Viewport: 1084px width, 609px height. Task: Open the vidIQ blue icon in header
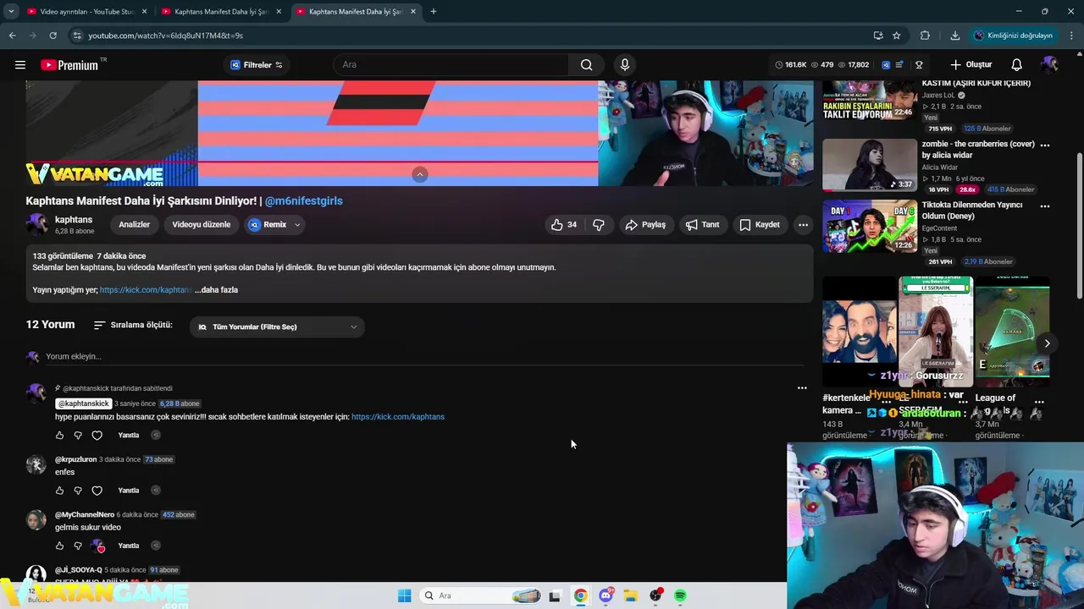[x=886, y=65]
